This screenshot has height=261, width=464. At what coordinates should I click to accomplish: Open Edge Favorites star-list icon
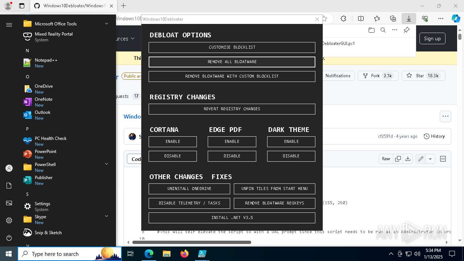point(377,18)
